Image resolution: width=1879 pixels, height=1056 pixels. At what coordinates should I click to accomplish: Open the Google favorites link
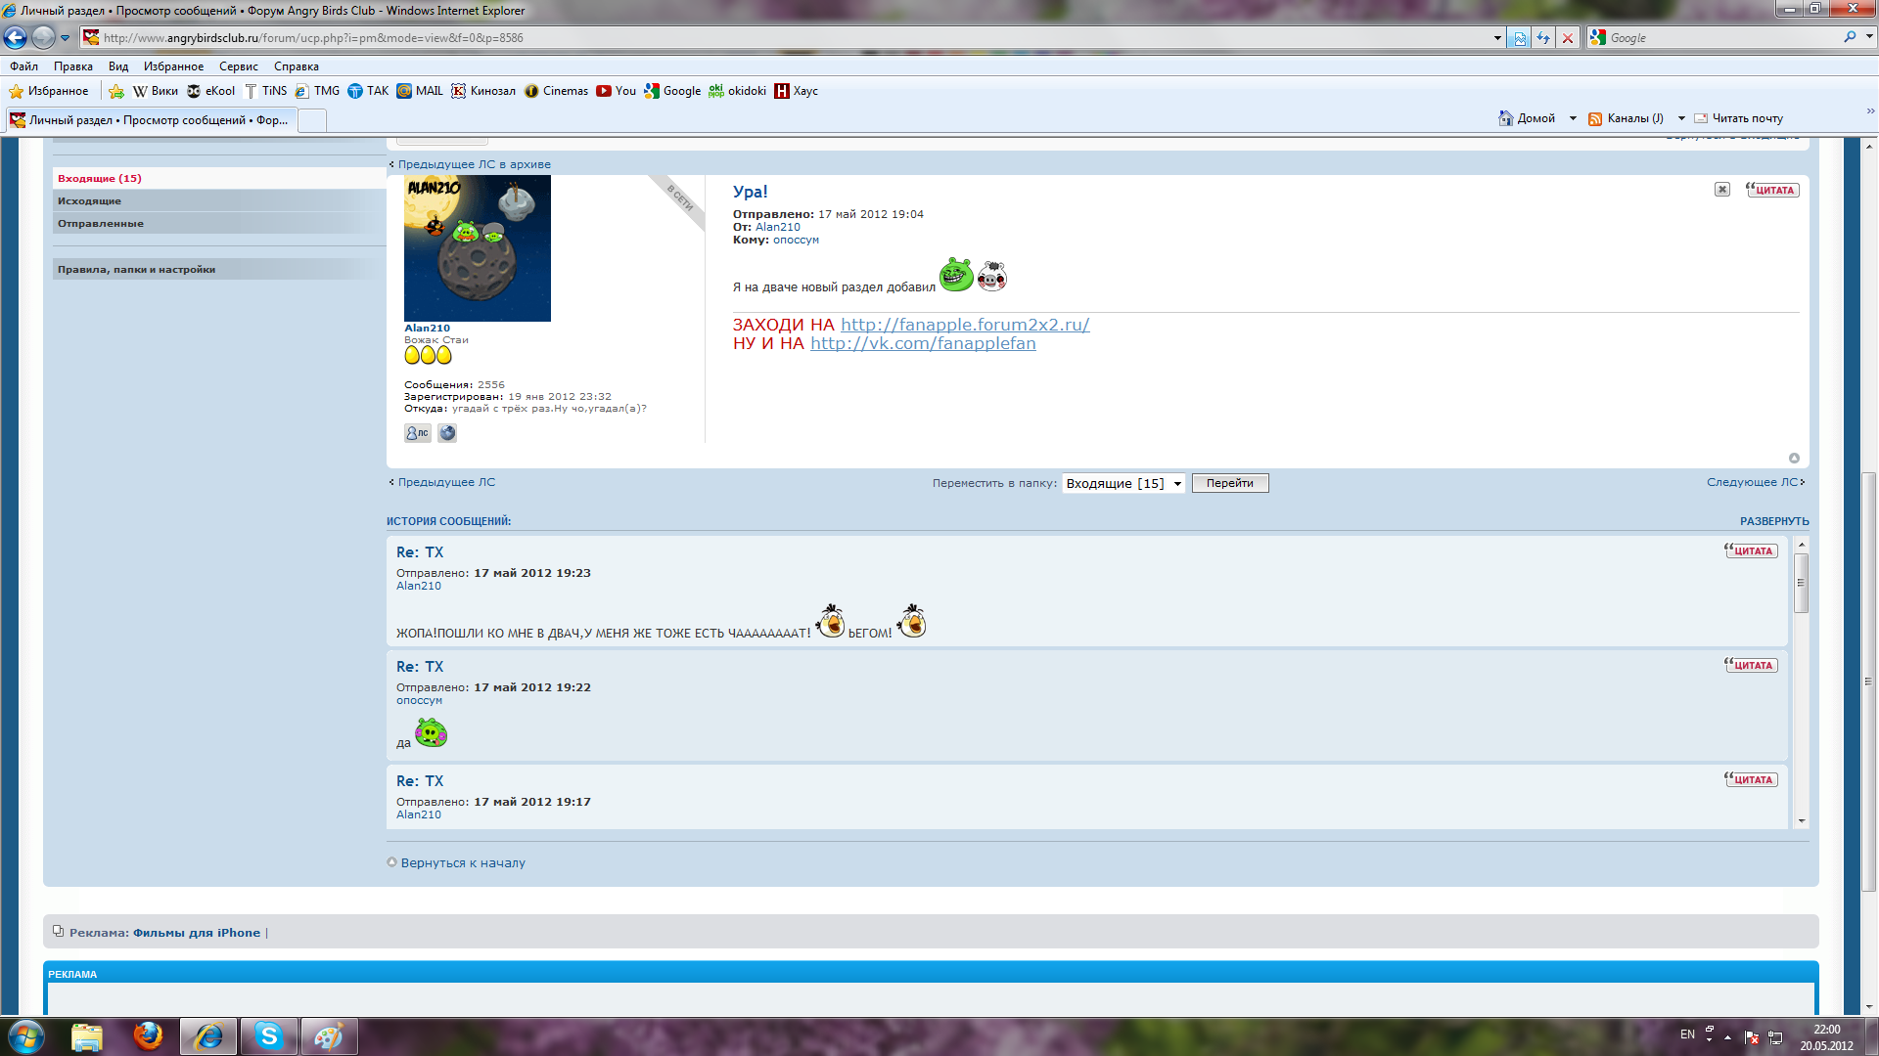[x=672, y=91]
